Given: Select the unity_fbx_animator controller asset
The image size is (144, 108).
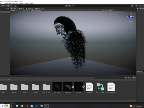Looking at the screenshot, I should click(x=100, y=87).
